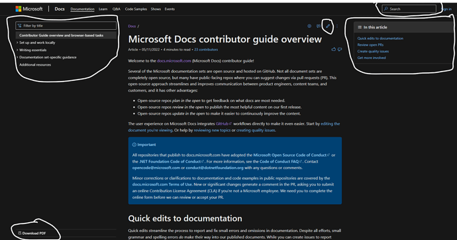Open the GitHub link in the paragraph

click(224, 124)
